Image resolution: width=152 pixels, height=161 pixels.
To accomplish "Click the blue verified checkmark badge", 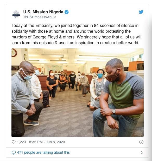I will pyautogui.click(x=67, y=12).
